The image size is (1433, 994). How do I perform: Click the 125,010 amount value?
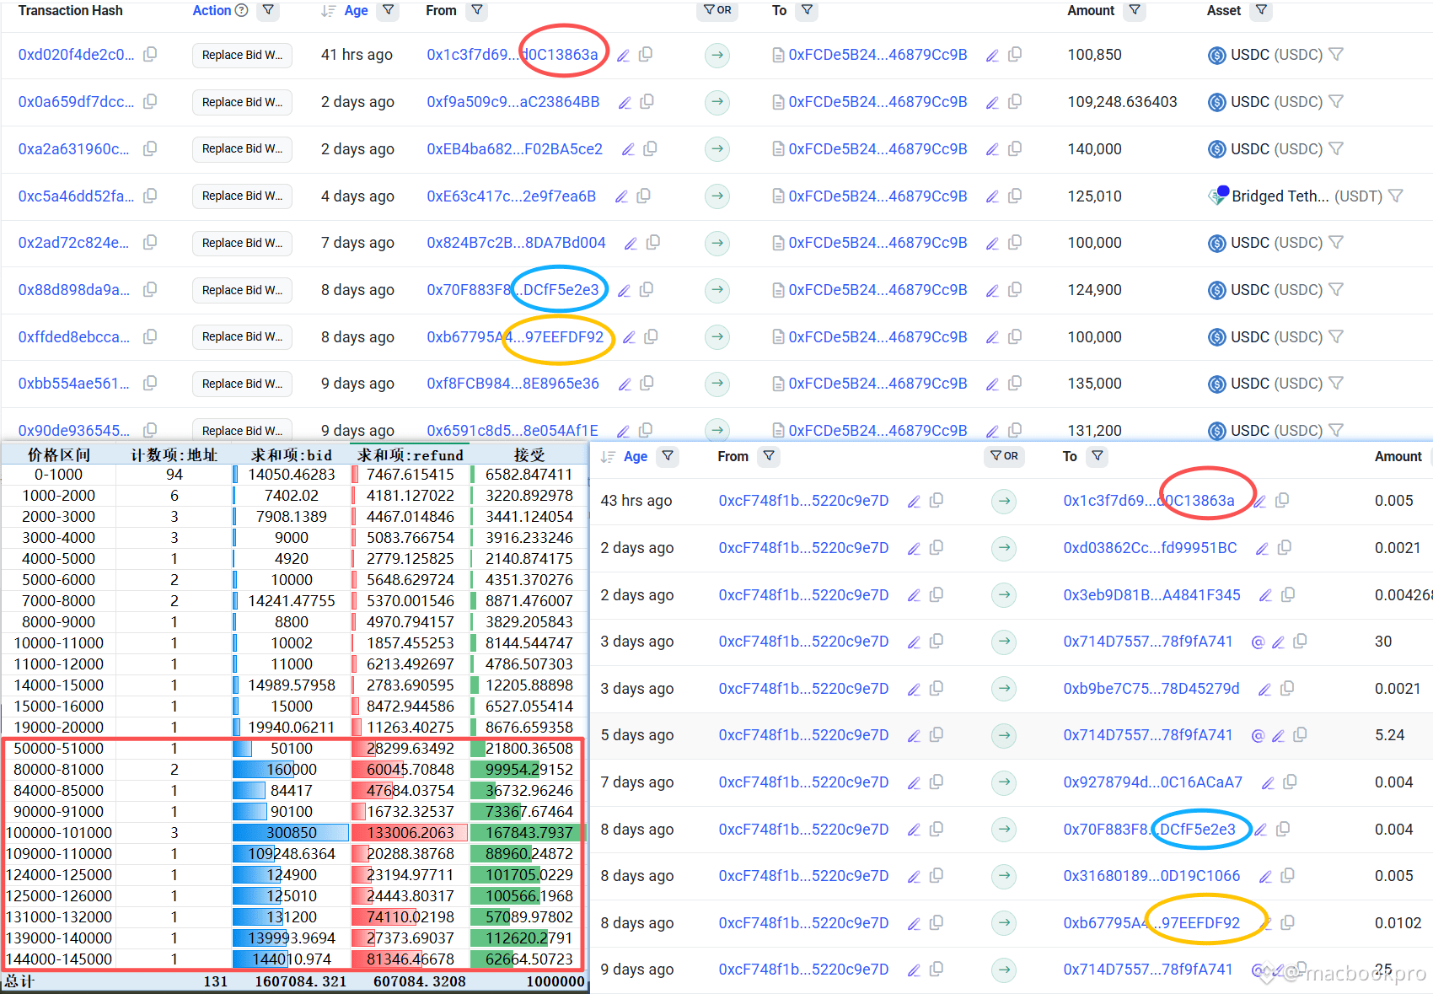click(x=1094, y=196)
